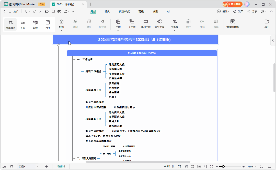Click the 分享 share button
This screenshot has width=276, height=170.
(252, 11)
